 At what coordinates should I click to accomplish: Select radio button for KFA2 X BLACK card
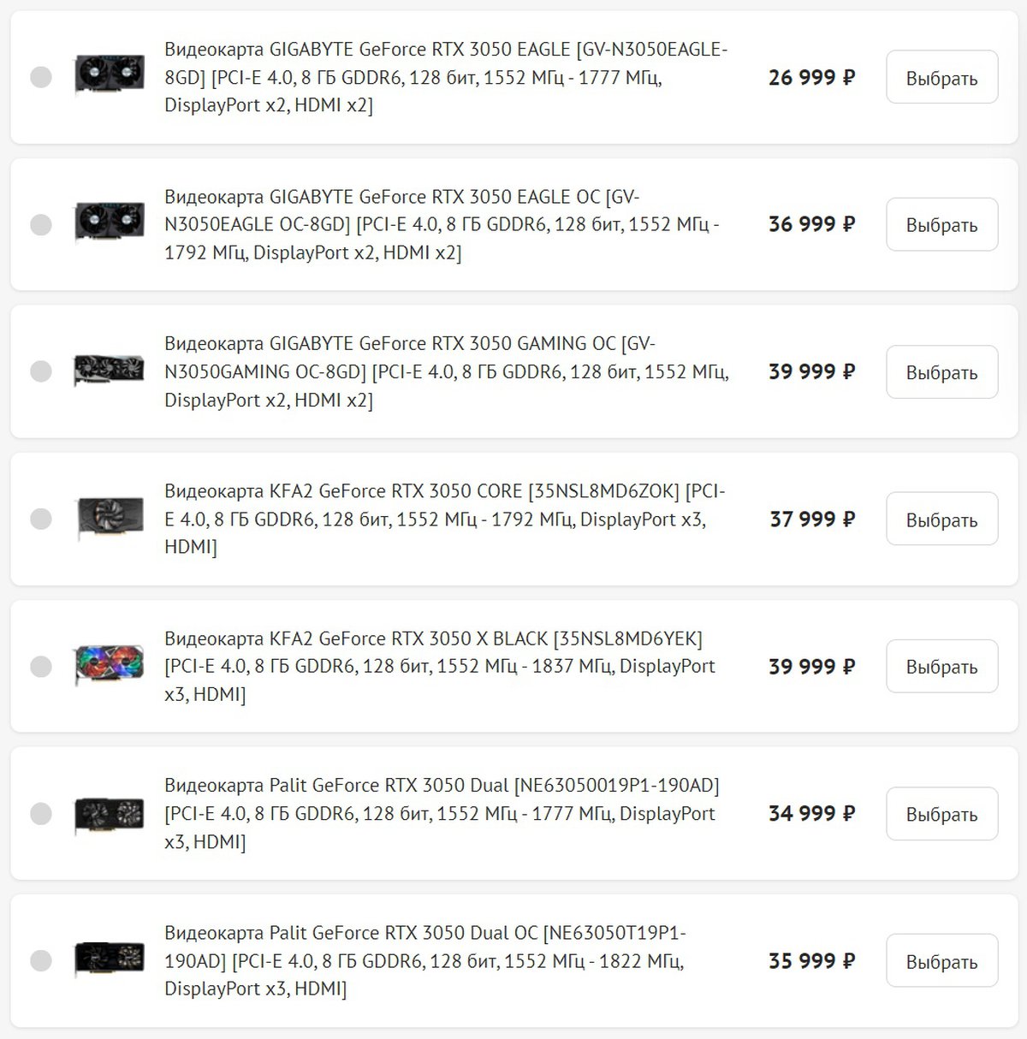click(41, 666)
